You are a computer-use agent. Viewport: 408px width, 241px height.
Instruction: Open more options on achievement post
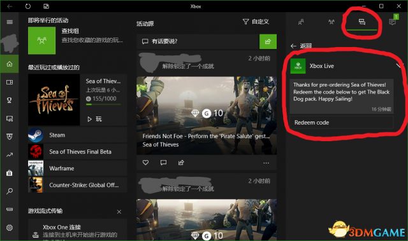[266, 163]
